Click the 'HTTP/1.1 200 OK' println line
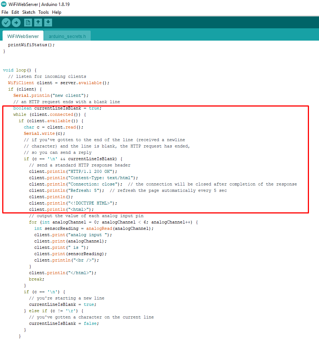319x339 pixels. [73, 171]
